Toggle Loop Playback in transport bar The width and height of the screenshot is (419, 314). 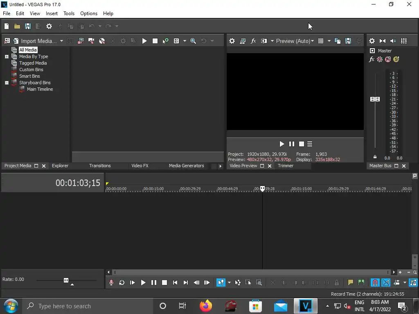point(122,283)
